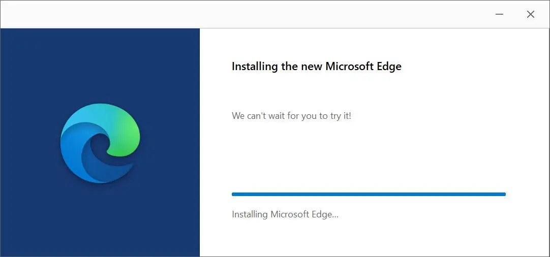
Task: Click the heading Installing the new Microsoft Edge
Action: click(316, 66)
